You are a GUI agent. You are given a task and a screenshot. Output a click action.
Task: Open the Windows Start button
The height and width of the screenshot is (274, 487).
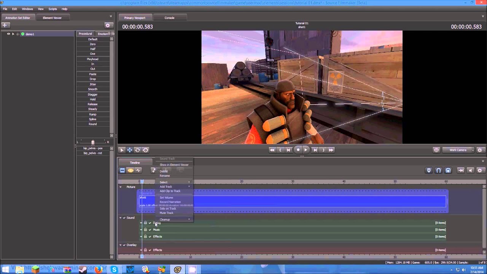pyautogui.click(x=5, y=269)
